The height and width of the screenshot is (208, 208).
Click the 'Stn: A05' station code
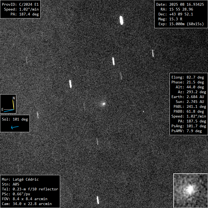[x=11, y=184]
